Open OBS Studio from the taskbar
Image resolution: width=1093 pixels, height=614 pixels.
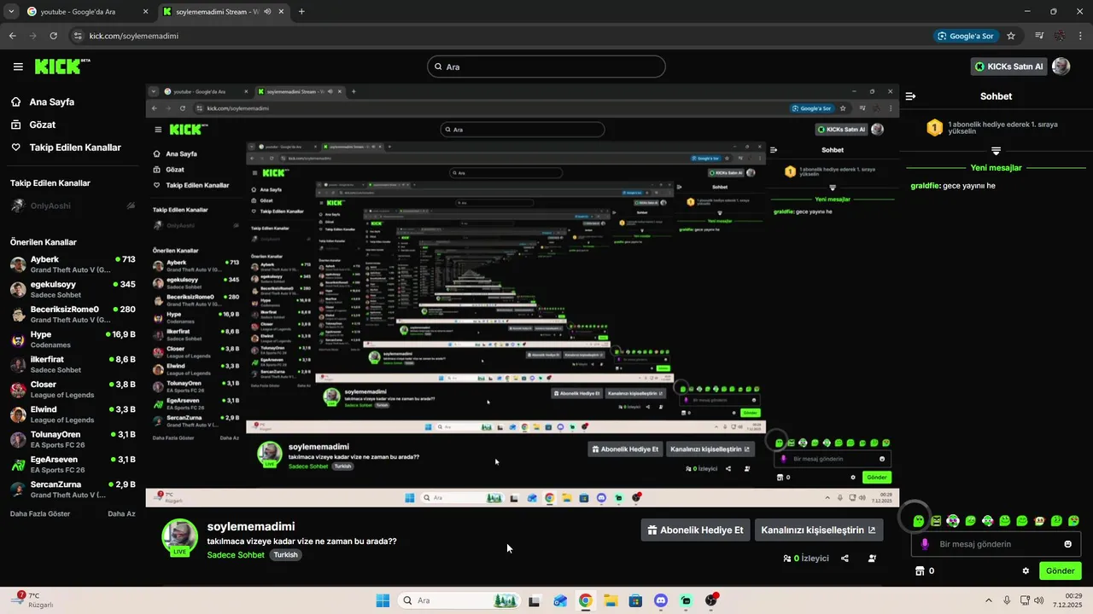coord(711,600)
